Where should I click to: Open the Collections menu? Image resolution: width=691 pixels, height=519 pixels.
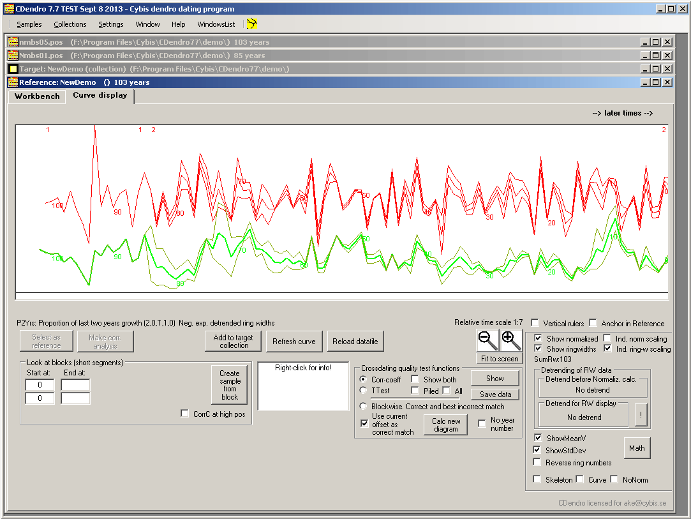(x=70, y=24)
